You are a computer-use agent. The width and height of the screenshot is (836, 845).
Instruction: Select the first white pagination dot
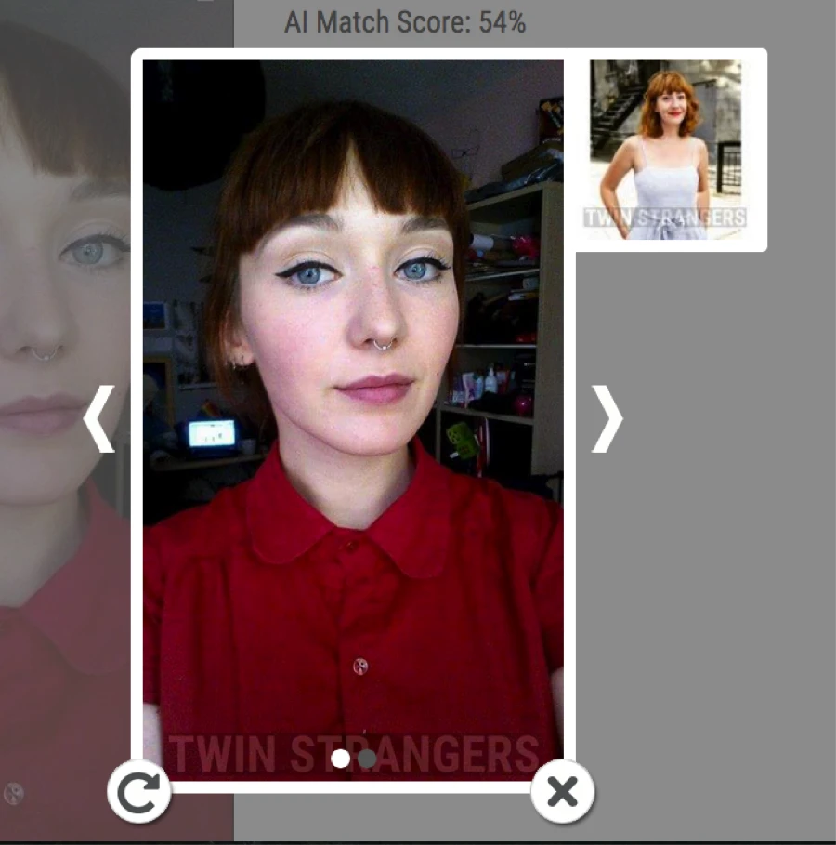pos(341,758)
